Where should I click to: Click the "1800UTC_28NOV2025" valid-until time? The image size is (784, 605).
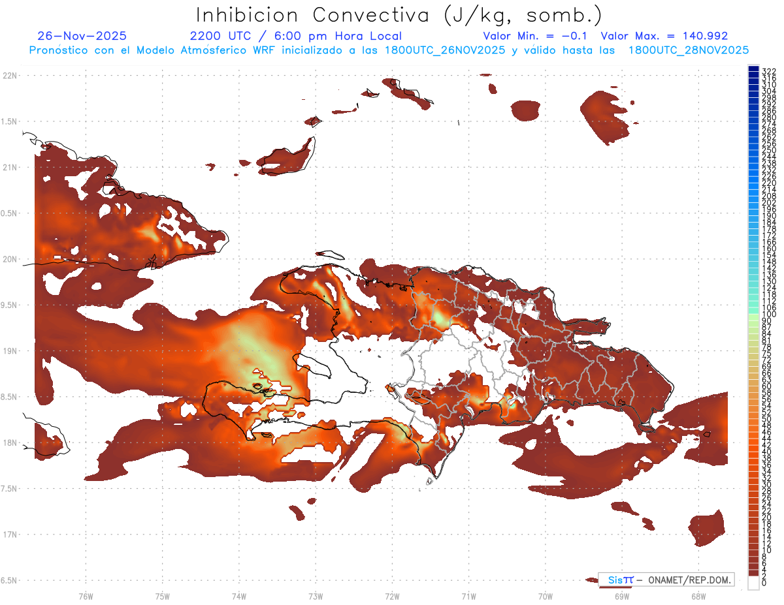(689, 50)
